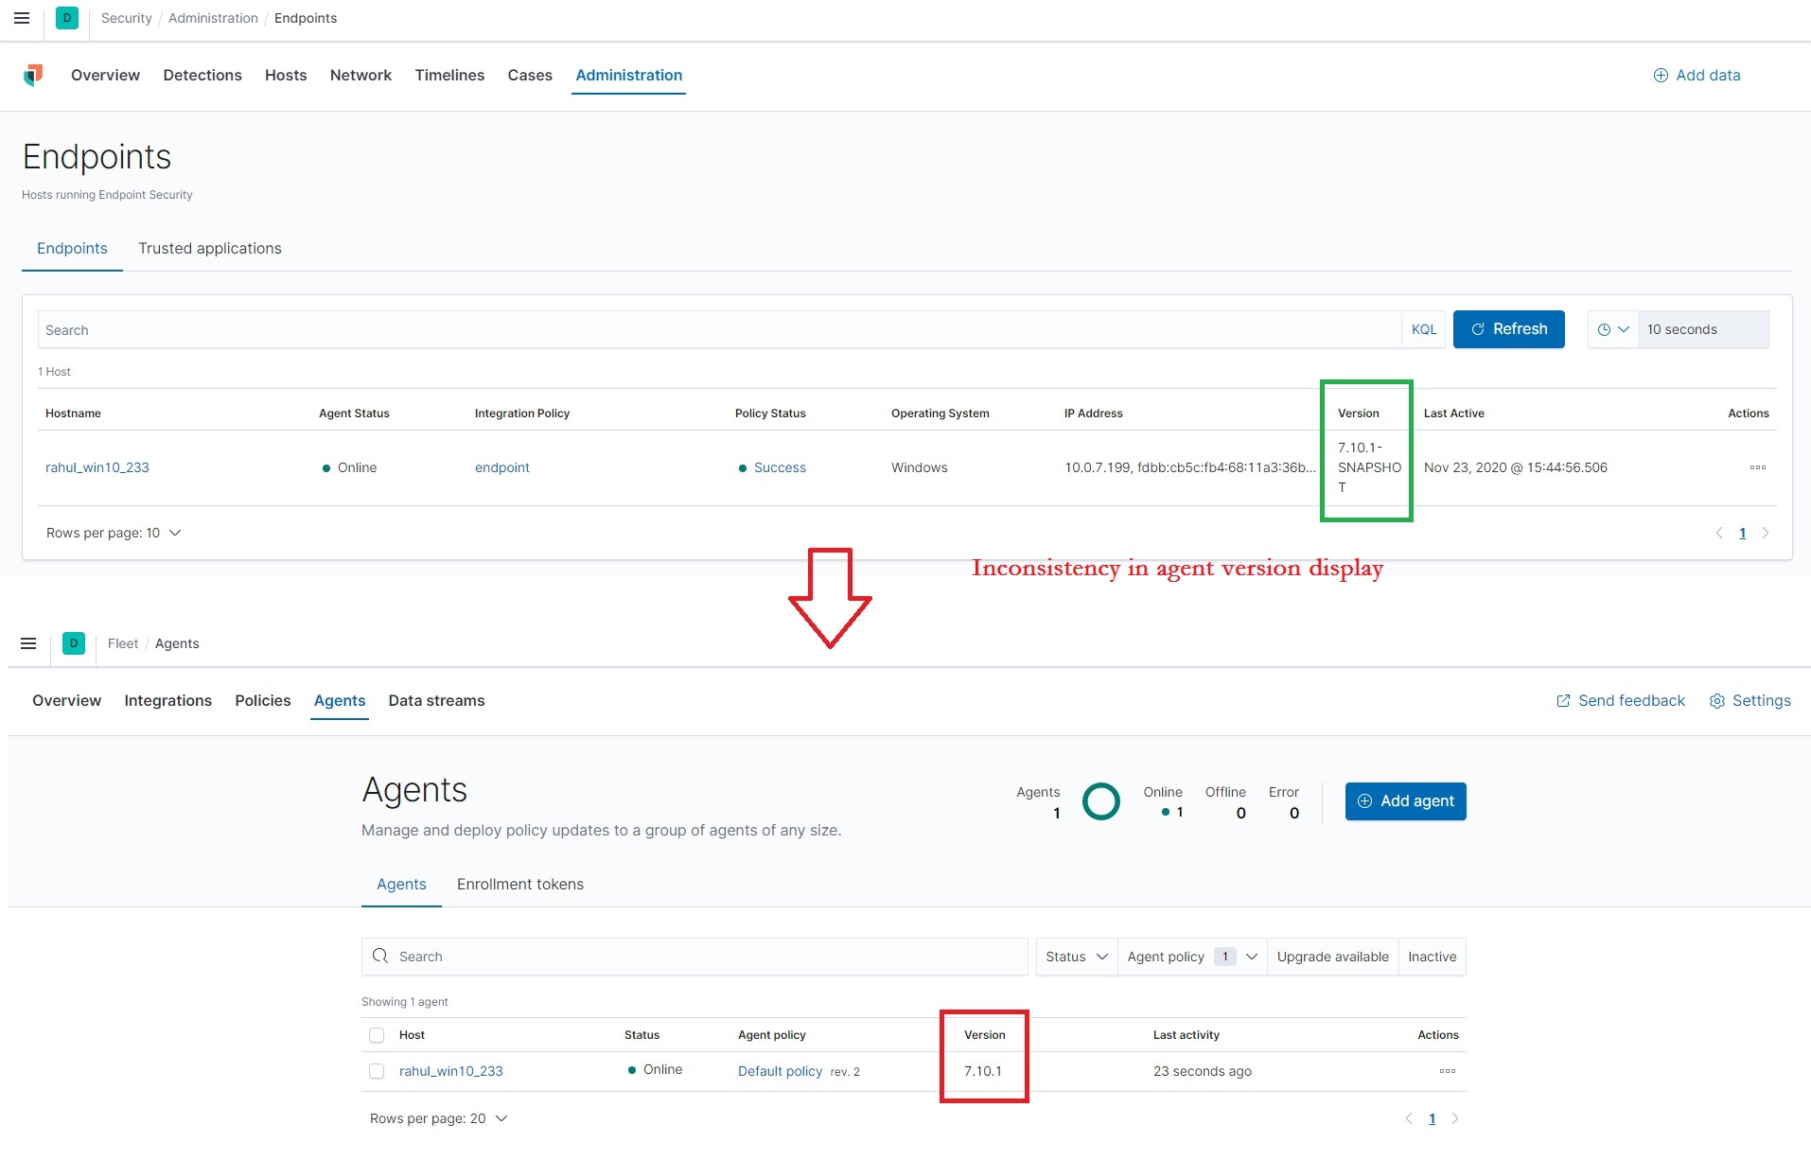Open the Enrollment tokens tab
Image resolution: width=1811 pixels, height=1160 pixels.
(x=519, y=884)
